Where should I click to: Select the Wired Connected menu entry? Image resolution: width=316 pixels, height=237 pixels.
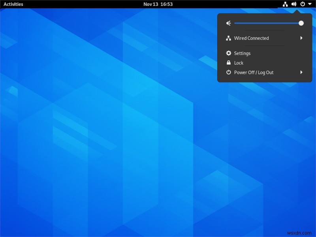pos(252,38)
